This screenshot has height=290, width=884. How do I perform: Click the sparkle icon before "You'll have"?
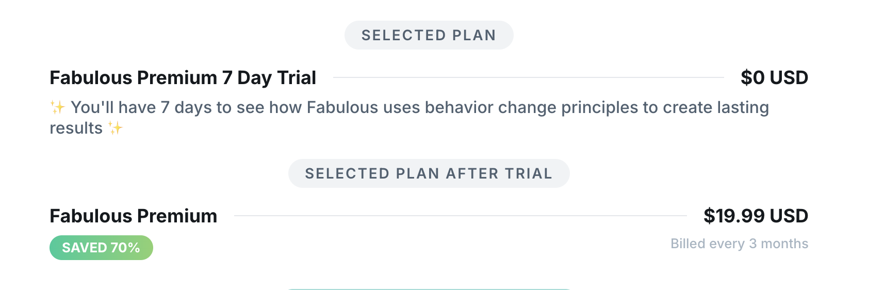coord(57,107)
